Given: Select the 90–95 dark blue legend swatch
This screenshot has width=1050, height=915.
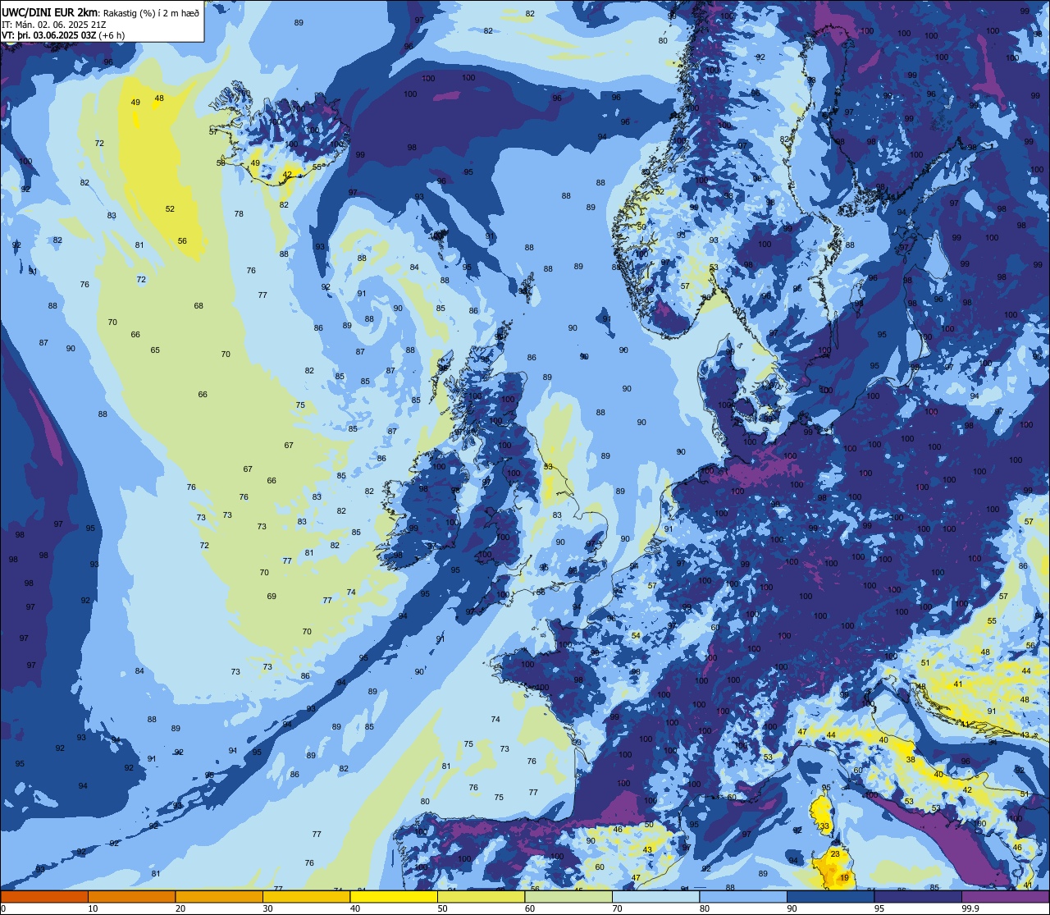Looking at the screenshot, I should [830, 896].
